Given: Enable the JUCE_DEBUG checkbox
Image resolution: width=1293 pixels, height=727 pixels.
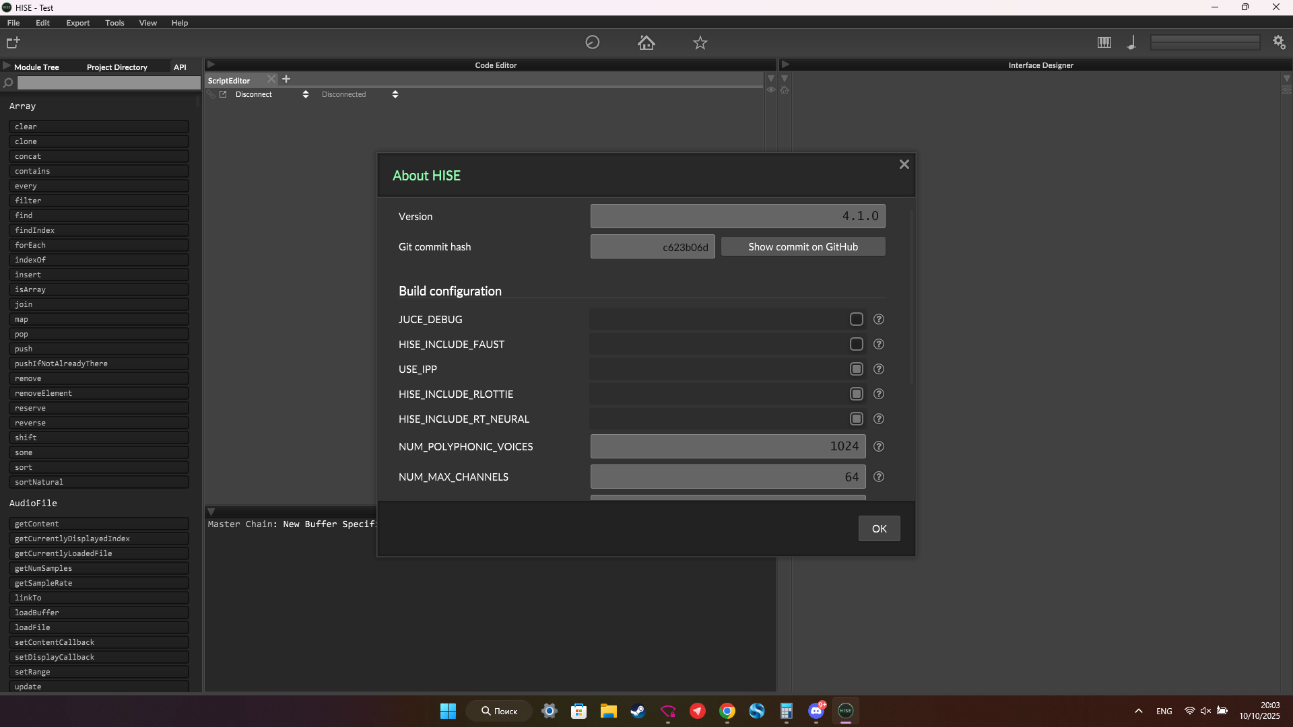Looking at the screenshot, I should click(856, 319).
